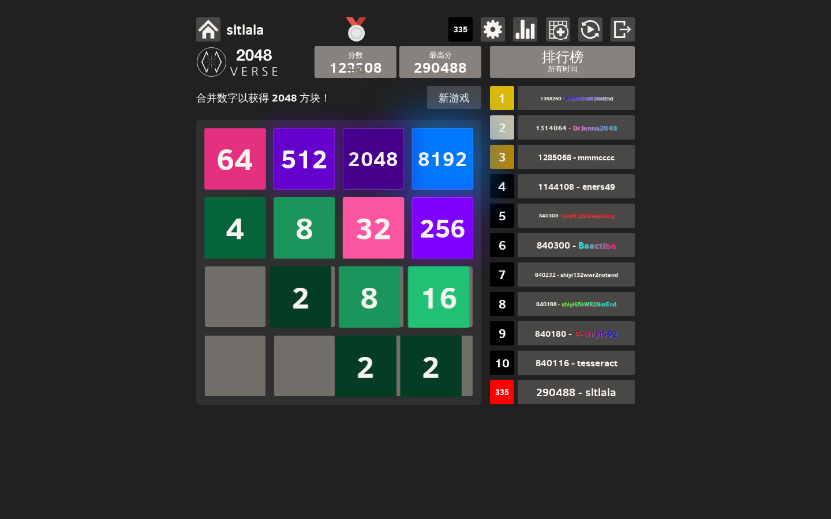
Task: Click the grid with plus icon
Action: tap(558, 29)
